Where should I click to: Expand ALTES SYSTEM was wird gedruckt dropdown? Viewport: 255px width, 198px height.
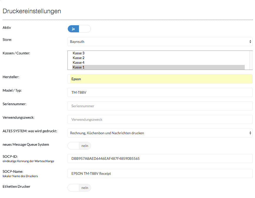[160, 133]
